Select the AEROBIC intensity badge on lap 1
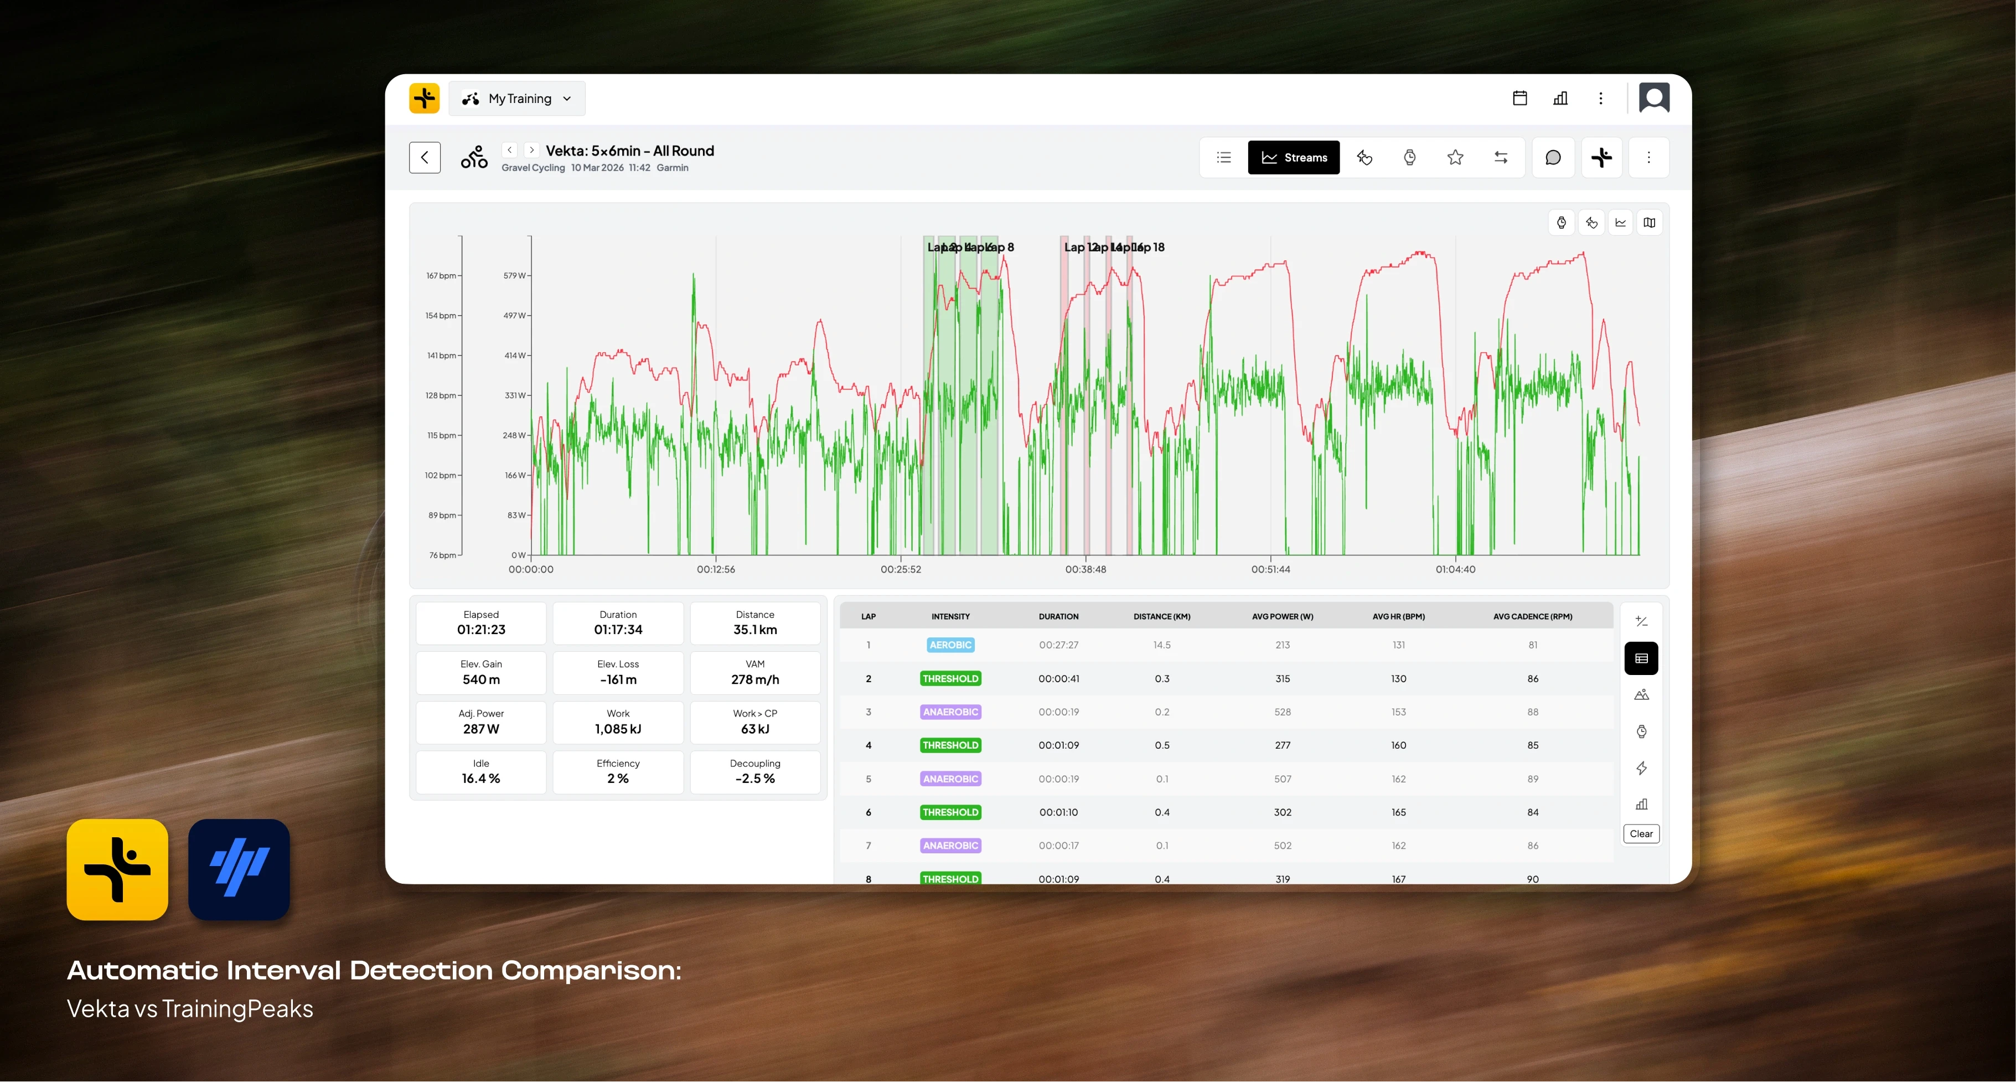The image size is (2016, 1082). pos(950,645)
